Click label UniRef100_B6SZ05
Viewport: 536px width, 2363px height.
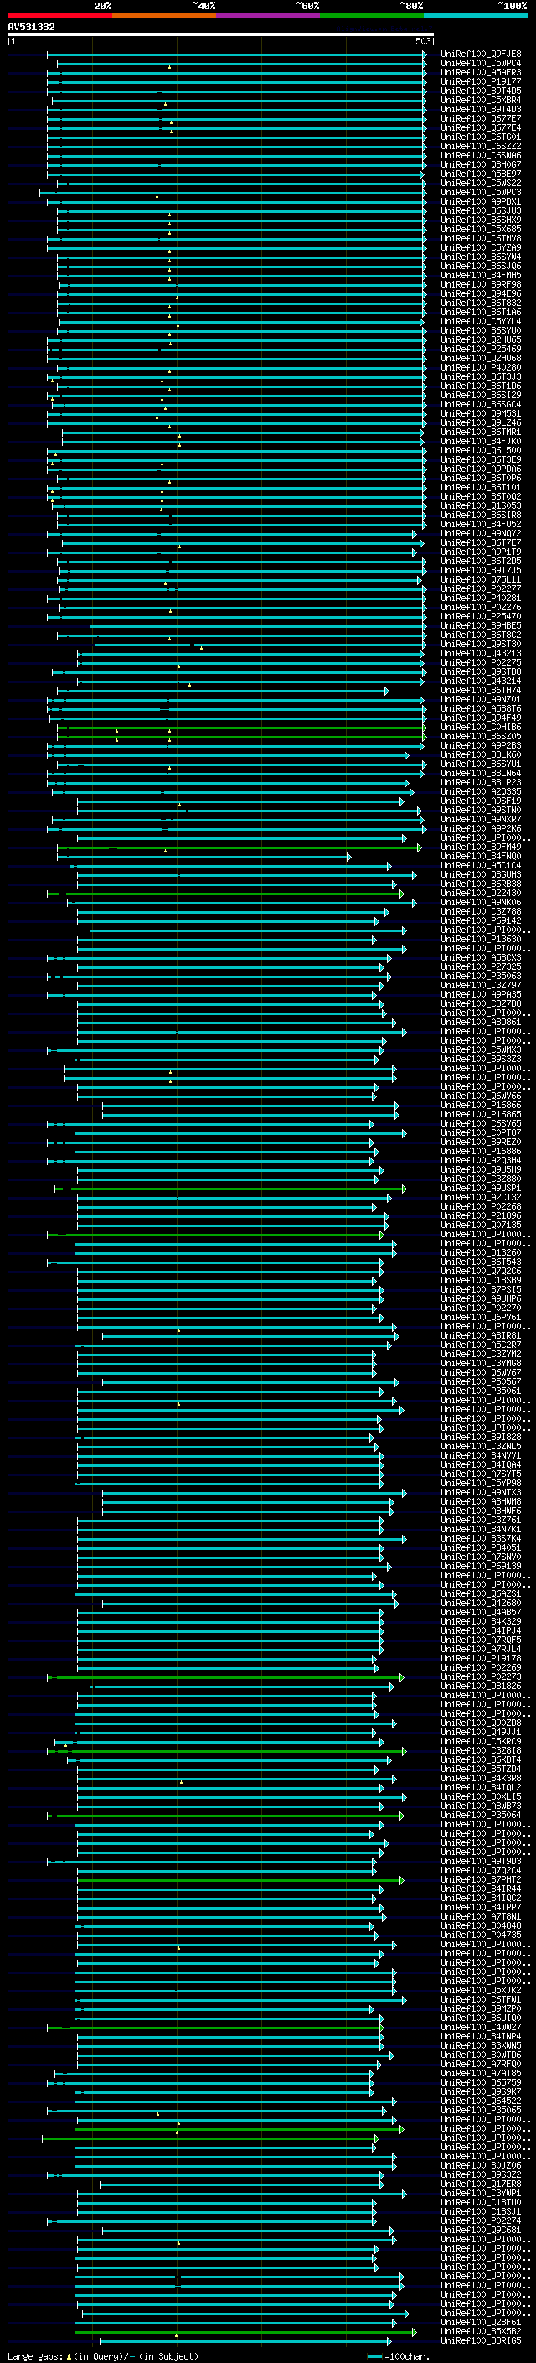(x=480, y=737)
